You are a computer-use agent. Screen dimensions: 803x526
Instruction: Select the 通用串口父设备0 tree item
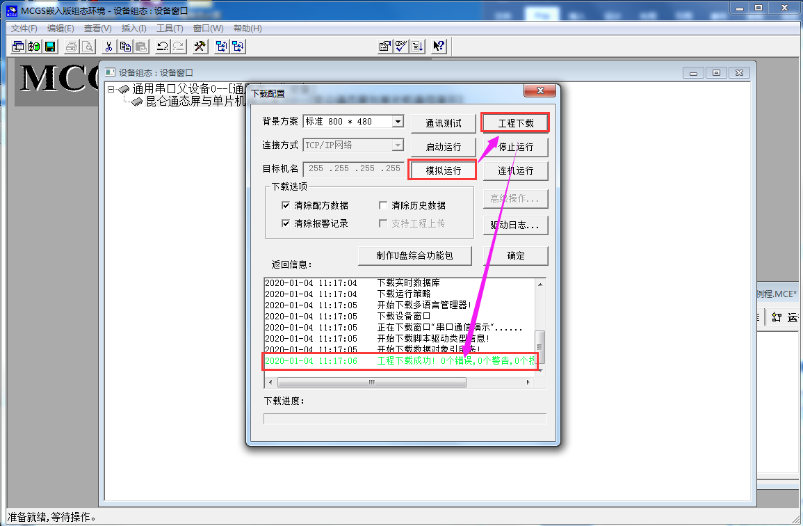[189, 89]
